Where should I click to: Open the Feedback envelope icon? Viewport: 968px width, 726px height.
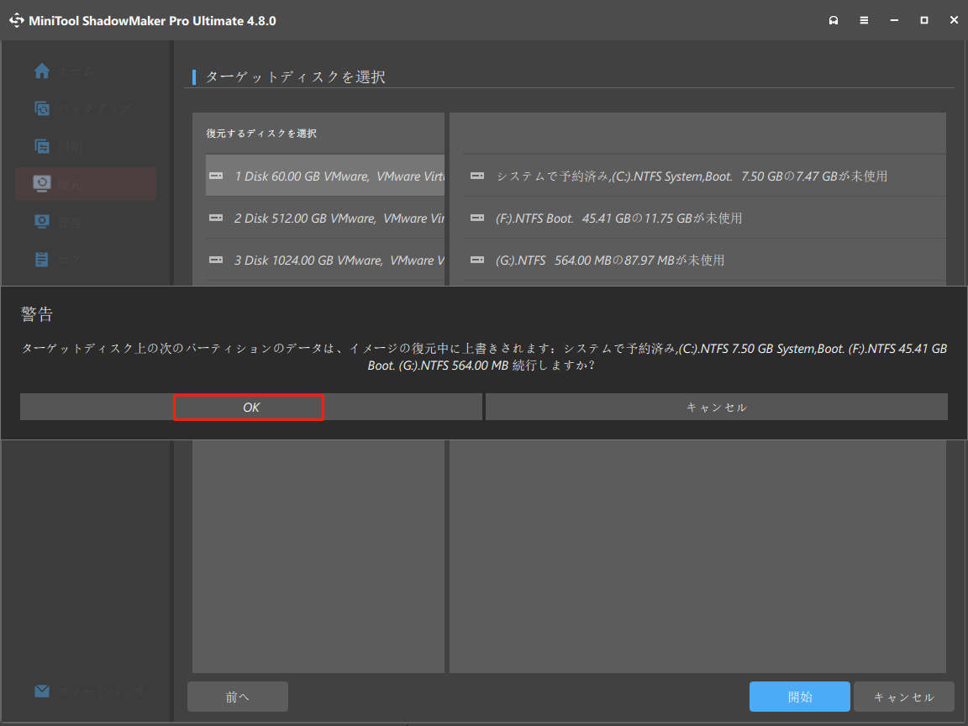pos(42,691)
